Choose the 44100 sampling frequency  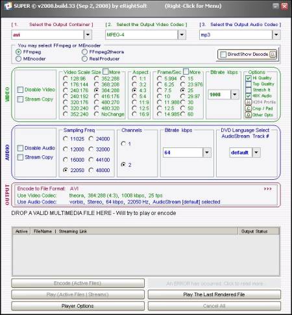91,160
